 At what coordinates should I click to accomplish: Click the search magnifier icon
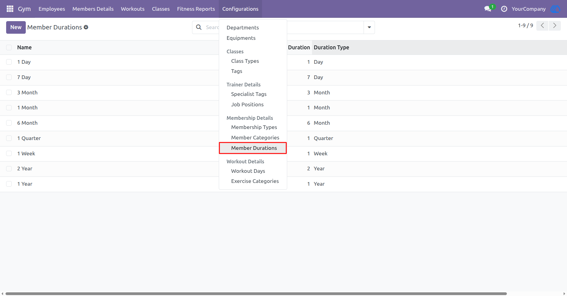click(x=199, y=27)
